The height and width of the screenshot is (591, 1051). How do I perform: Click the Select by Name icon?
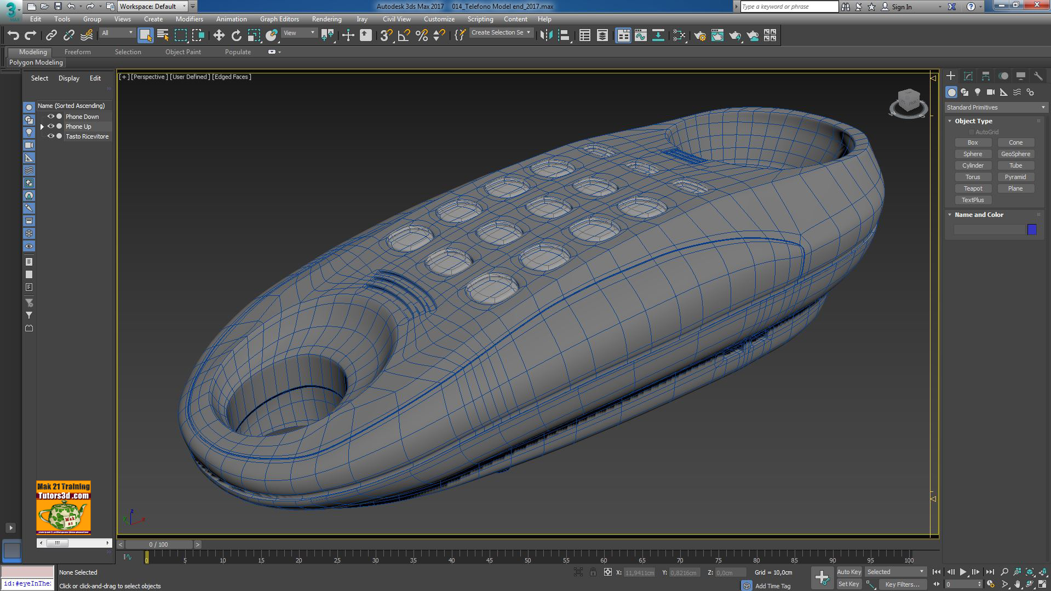tap(163, 35)
